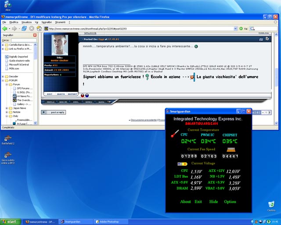This screenshot has height=225, width=281.
Task: Expand the Japan News folder
Action: (x=7, y=108)
